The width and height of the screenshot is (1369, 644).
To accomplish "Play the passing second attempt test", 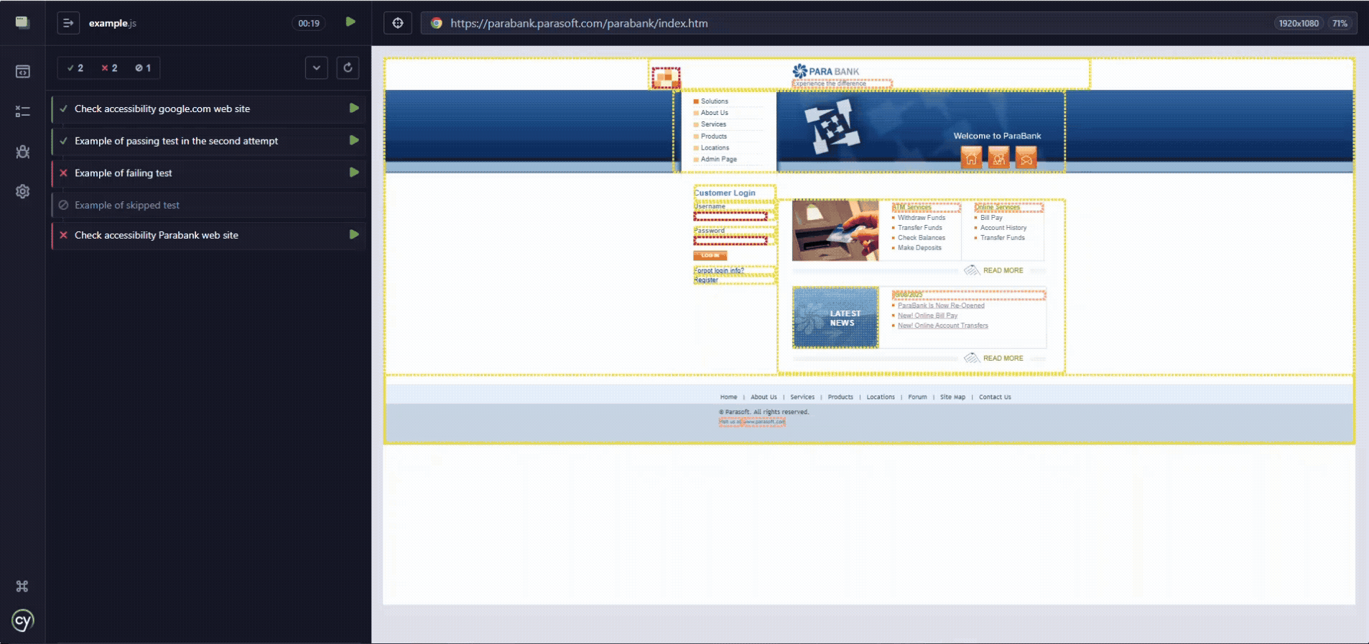I will [354, 140].
